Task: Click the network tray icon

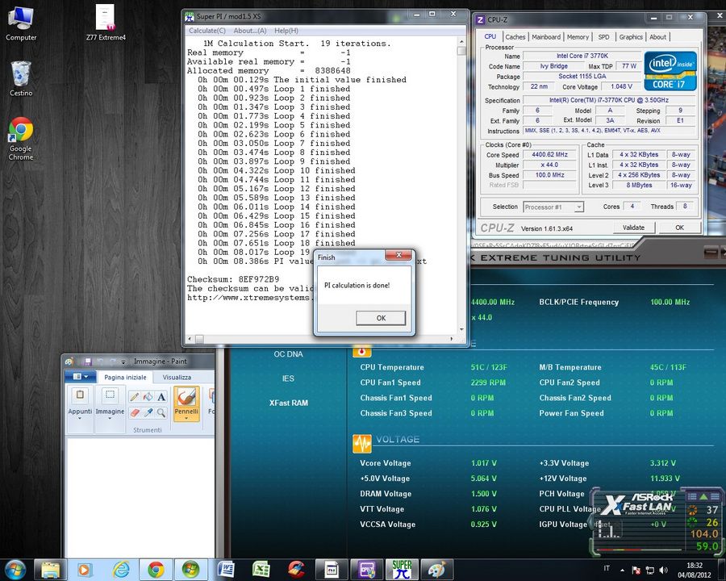Action: coord(650,570)
